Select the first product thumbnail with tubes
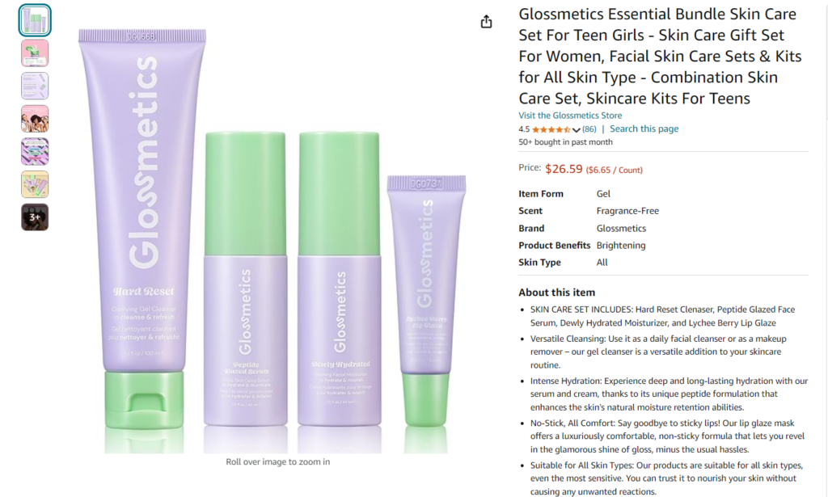 click(35, 20)
